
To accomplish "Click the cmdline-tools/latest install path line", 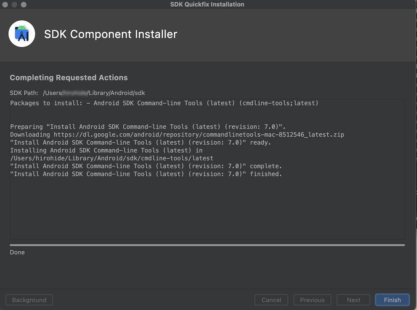I will tap(112, 158).
